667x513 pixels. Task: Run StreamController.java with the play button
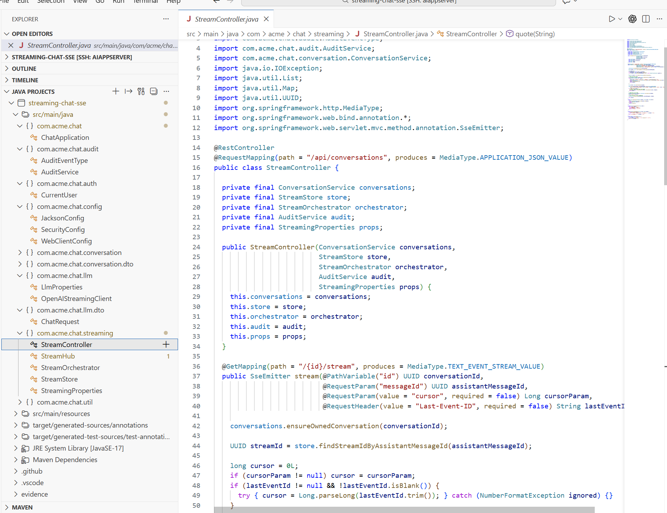click(612, 19)
